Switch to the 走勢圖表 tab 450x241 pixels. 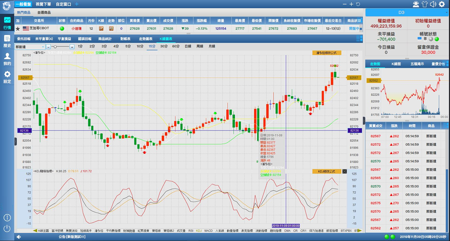click(x=146, y=39)
